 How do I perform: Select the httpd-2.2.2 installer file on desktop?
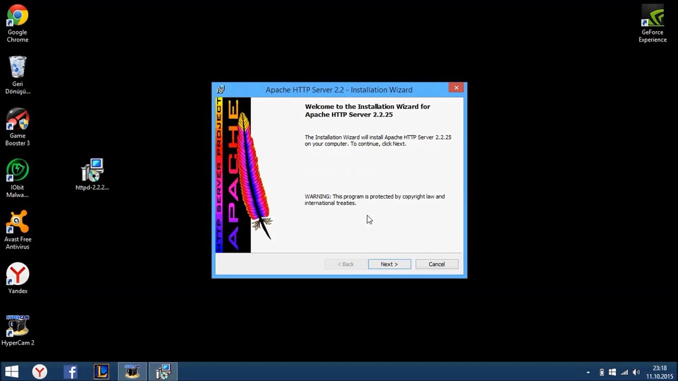click(x=92, y=175)
